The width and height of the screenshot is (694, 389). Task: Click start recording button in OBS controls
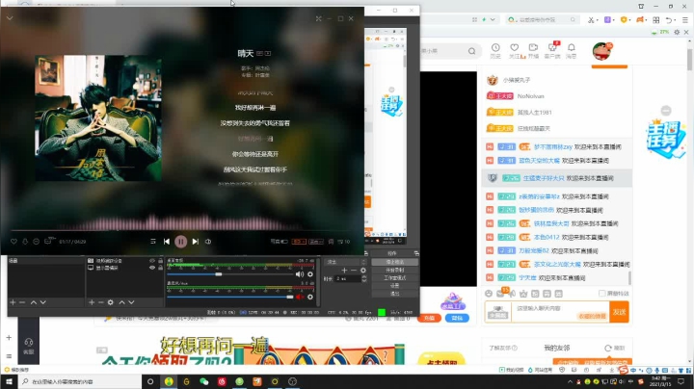click(394, 271)
